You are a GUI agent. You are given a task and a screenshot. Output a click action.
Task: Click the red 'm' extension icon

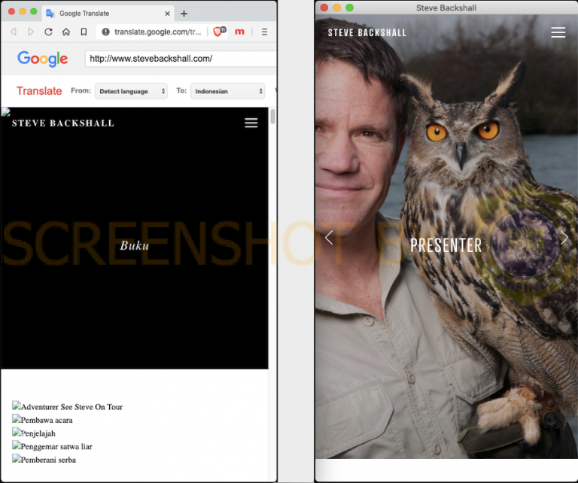point(239,32)
